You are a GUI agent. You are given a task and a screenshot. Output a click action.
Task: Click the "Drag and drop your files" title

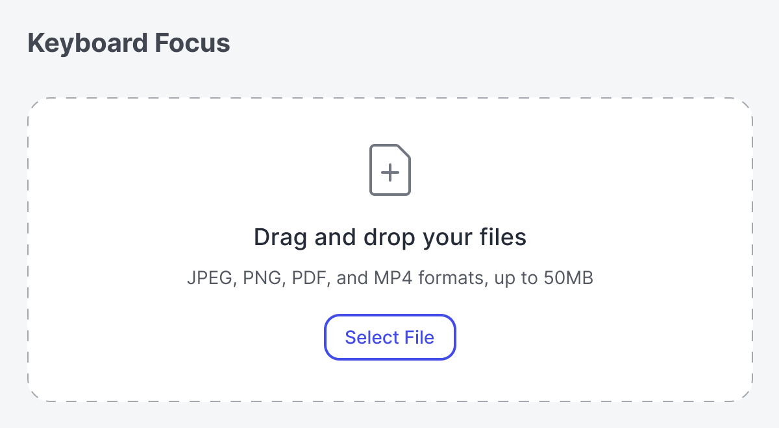pyautogui.click(x=389, y=237)
